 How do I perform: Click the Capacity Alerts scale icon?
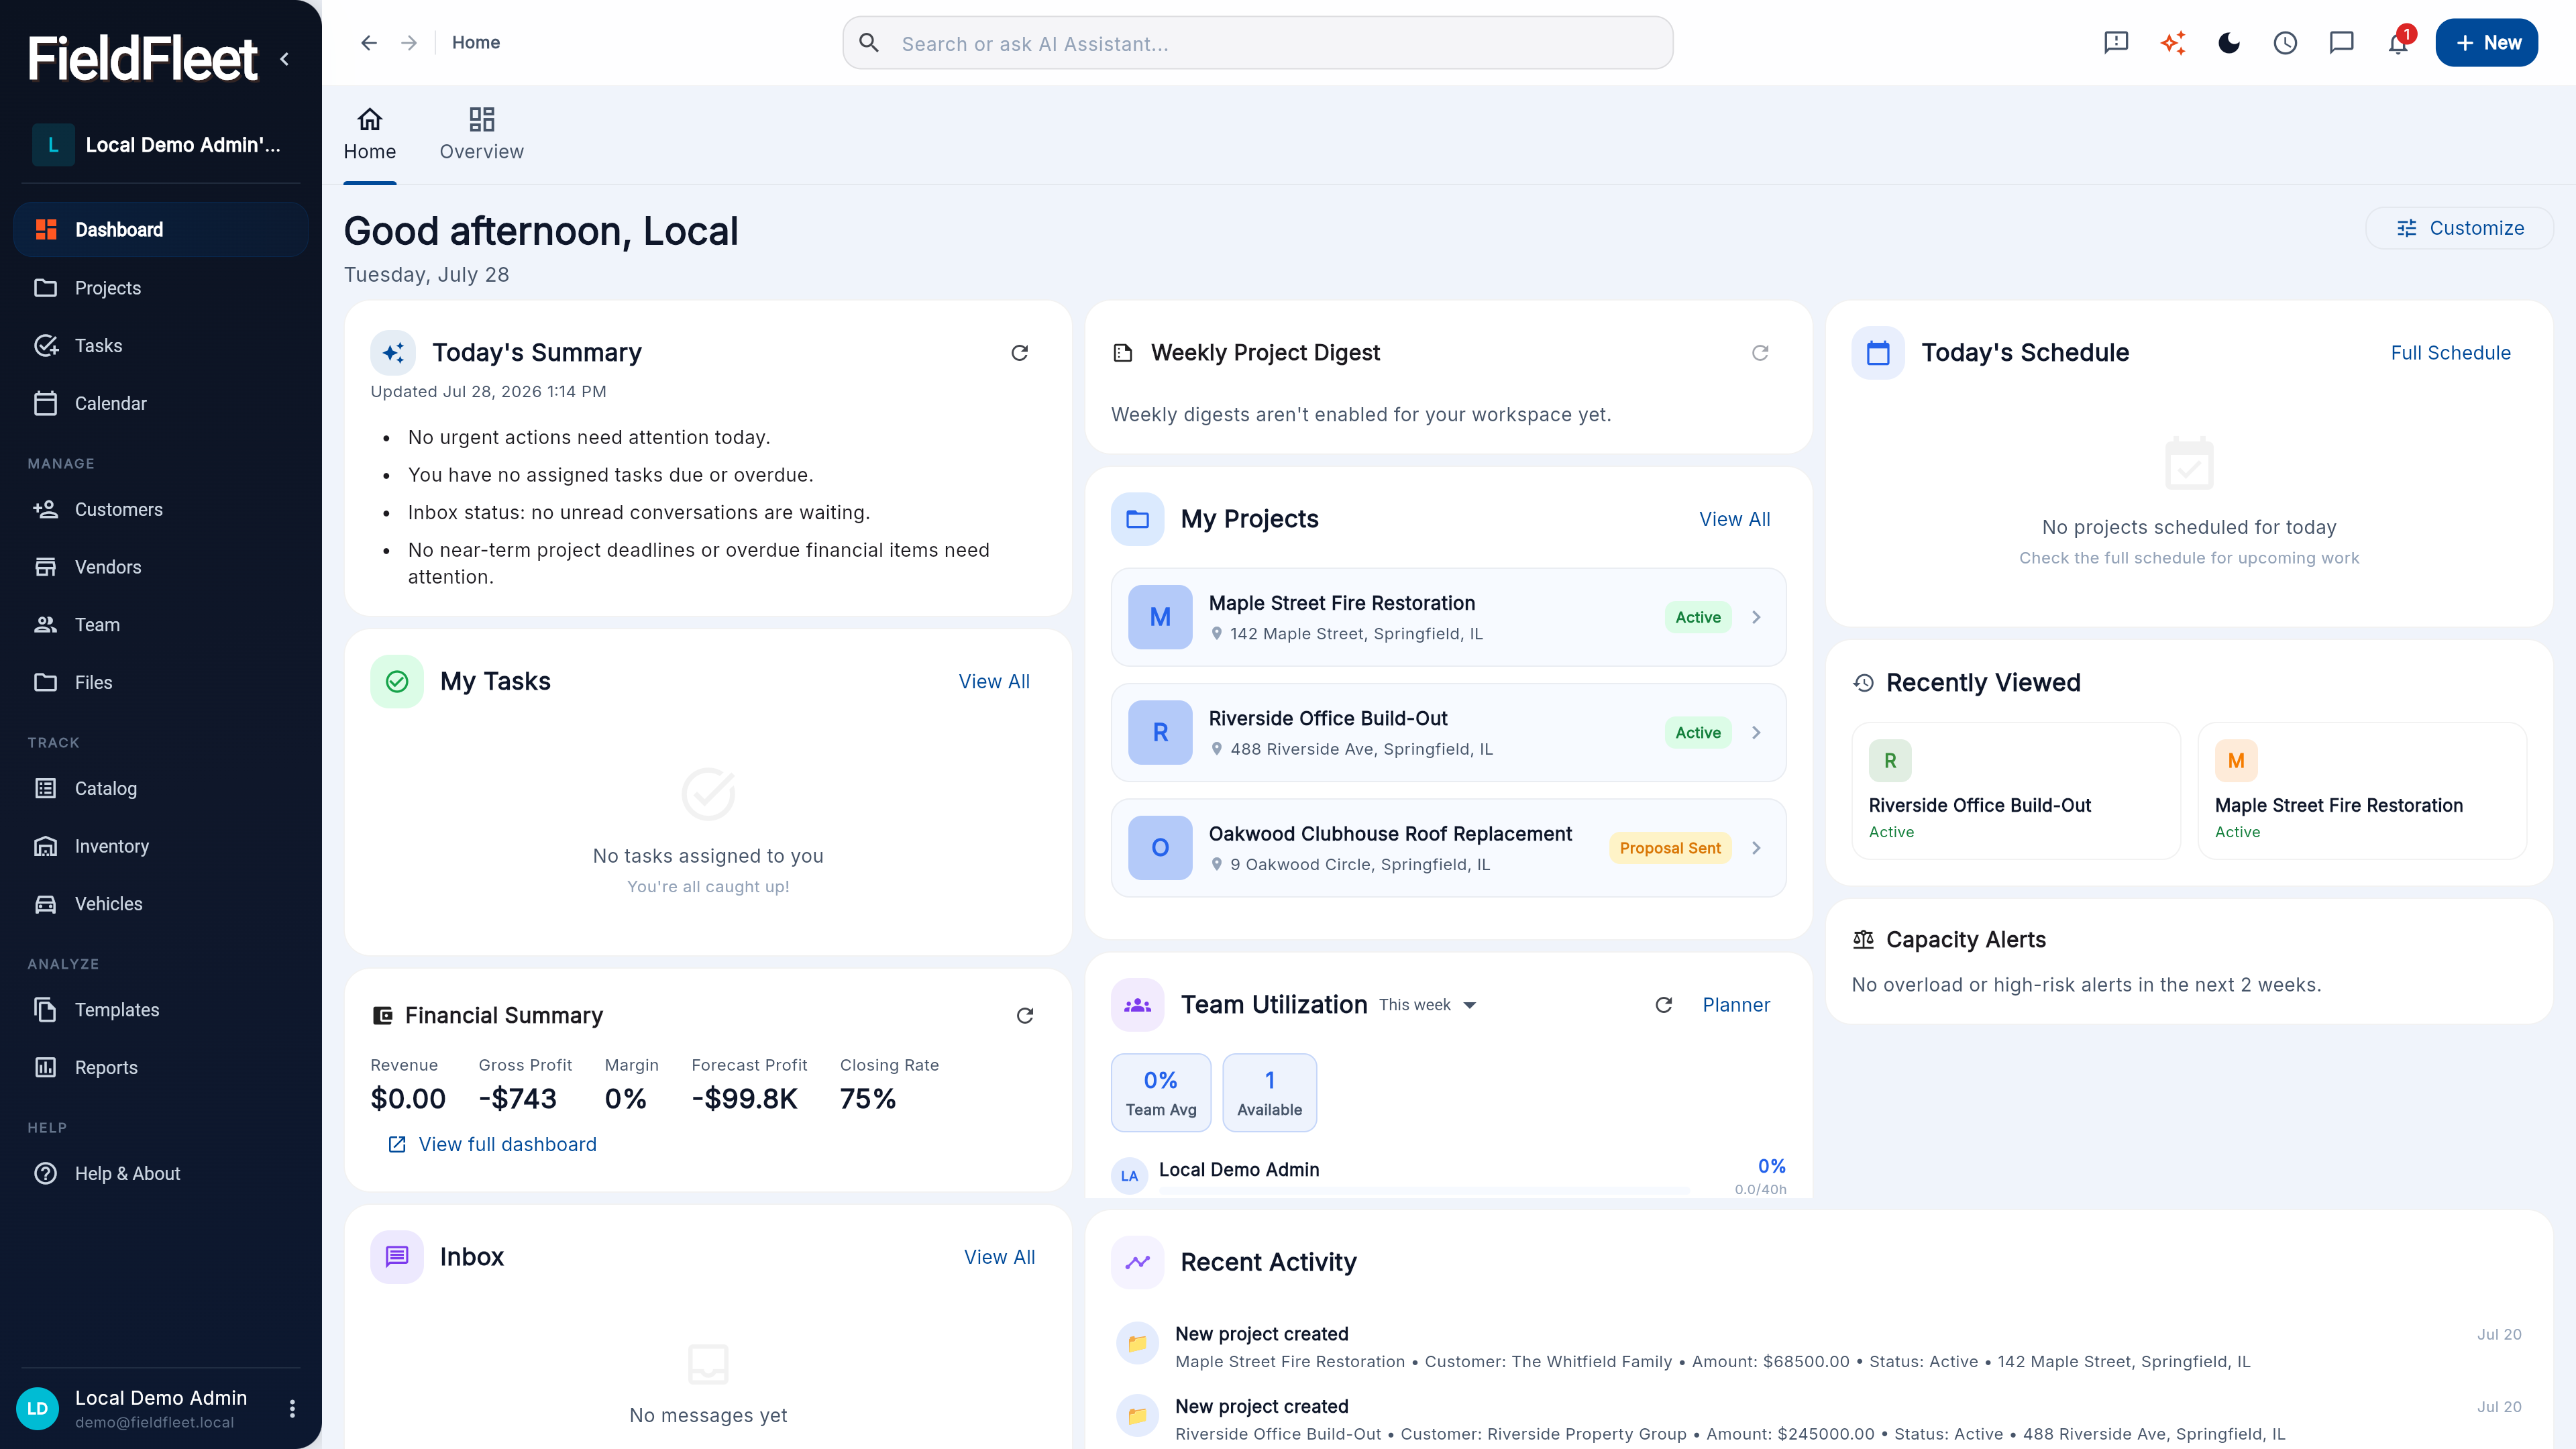tap(1863, 940)
